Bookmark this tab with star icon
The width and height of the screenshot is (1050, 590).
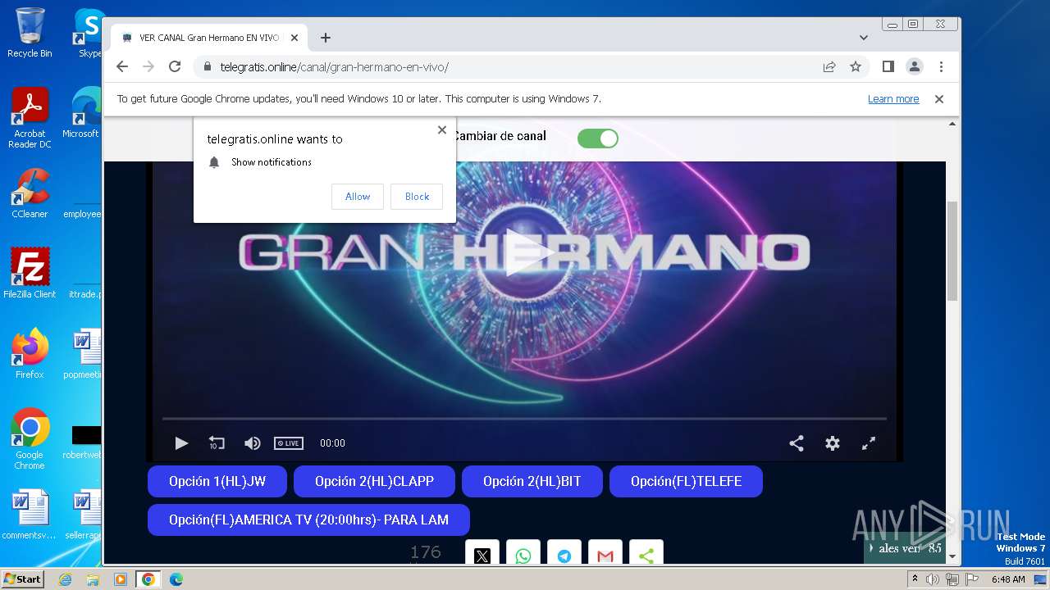click(x=856, y=67)
